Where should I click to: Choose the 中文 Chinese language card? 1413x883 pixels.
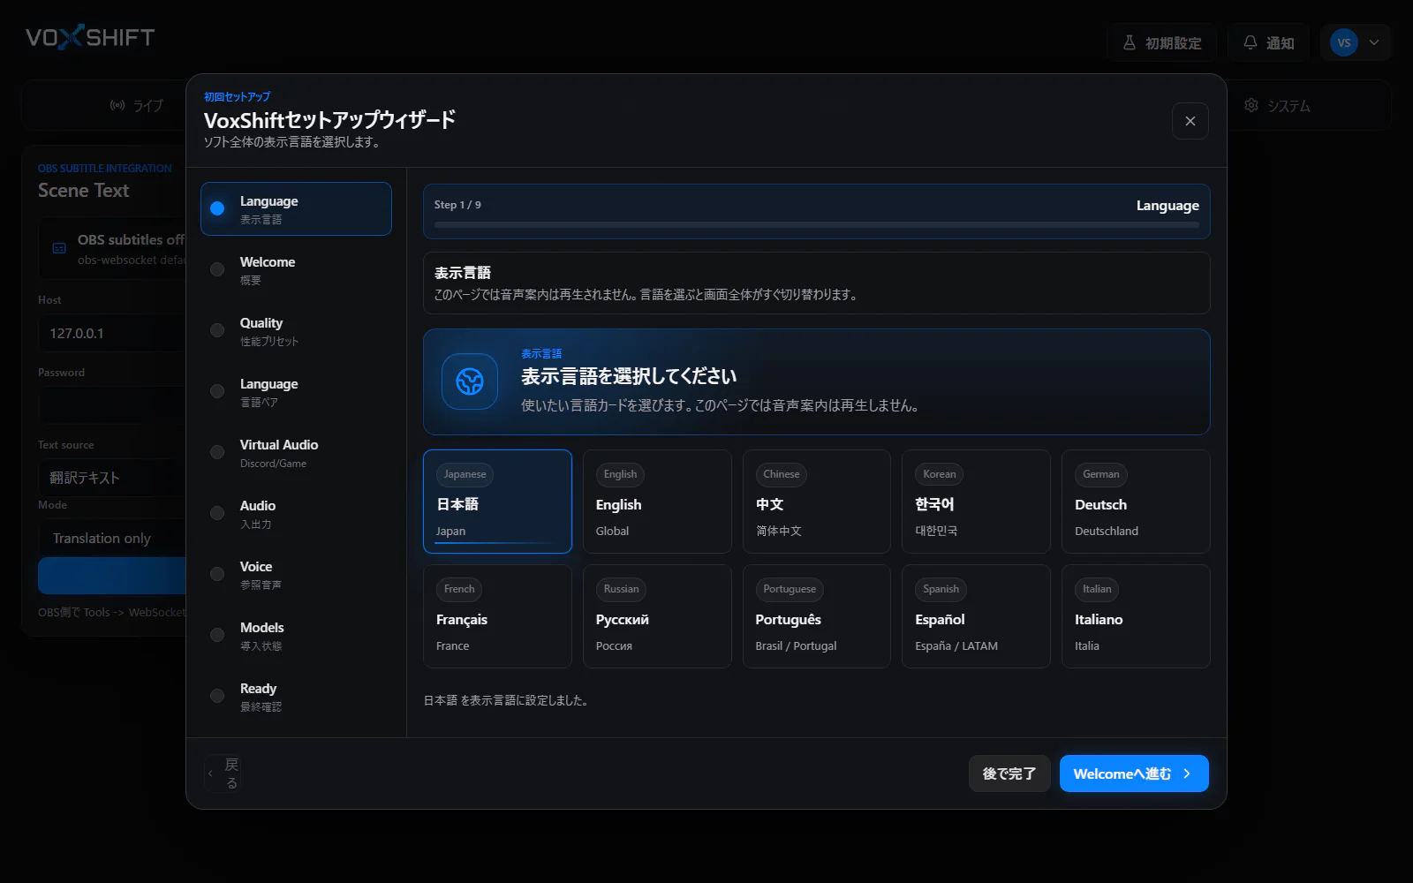pyautogui.click(x=817, y=502)
